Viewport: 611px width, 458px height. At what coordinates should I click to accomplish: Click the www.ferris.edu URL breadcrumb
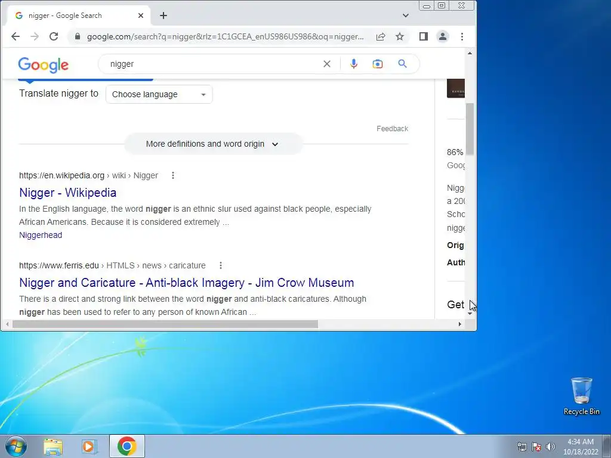click(x=112, y=265)
